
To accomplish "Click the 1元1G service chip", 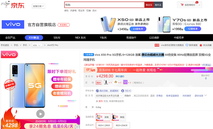I will (x=126, y=91).
